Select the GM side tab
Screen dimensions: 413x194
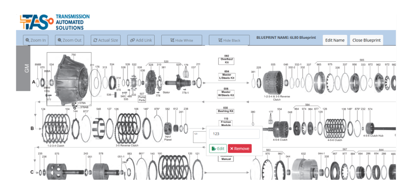(x=26, y=68)
